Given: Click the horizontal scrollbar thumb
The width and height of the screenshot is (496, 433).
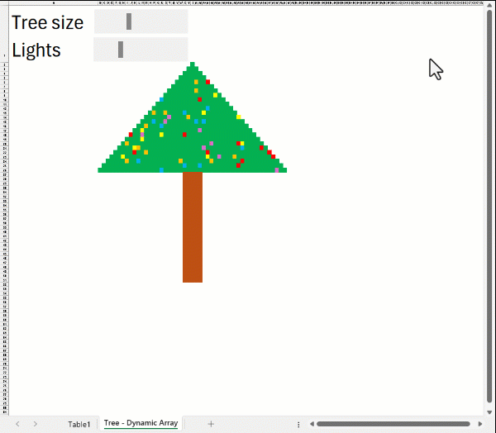Looking at the screenshot, I should click(x=389, y=424).
